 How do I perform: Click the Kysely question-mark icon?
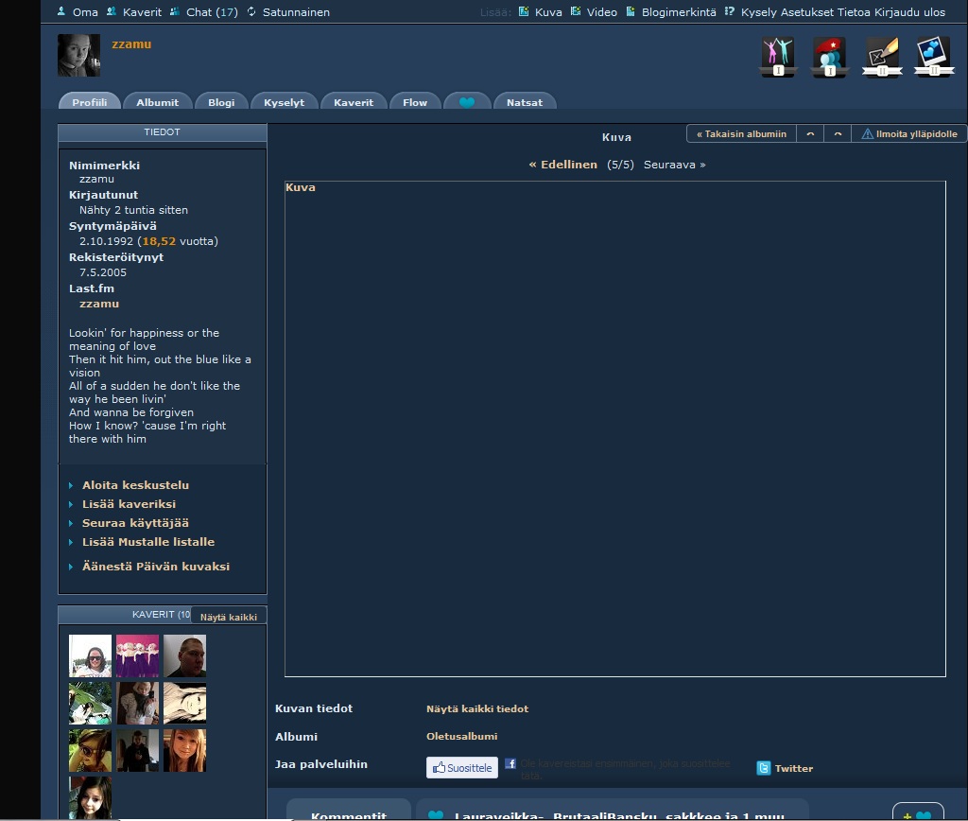(729, 11)
